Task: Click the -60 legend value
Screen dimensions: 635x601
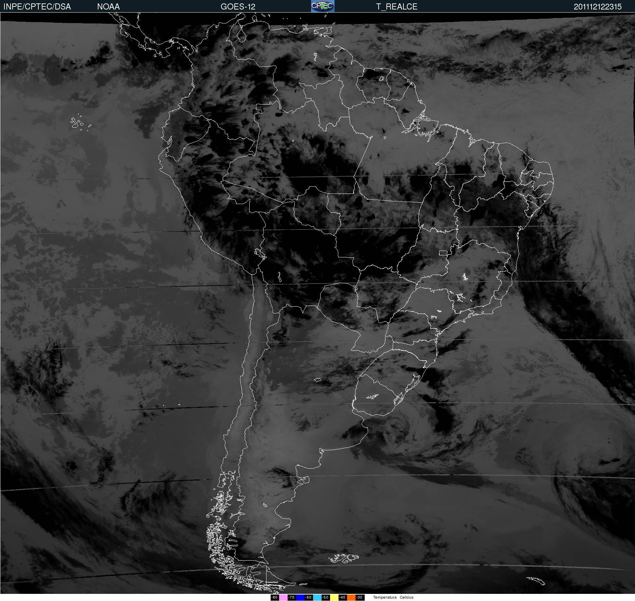Action: coord(309,597)
